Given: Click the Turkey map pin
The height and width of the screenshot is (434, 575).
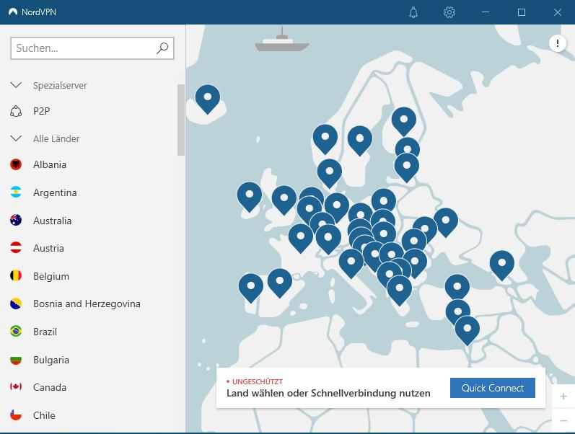Looking at the screenshot, I should pyautogui.click(x=457, y=287).
